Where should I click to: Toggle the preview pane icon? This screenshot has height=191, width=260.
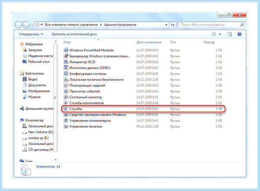coord(229,34)
